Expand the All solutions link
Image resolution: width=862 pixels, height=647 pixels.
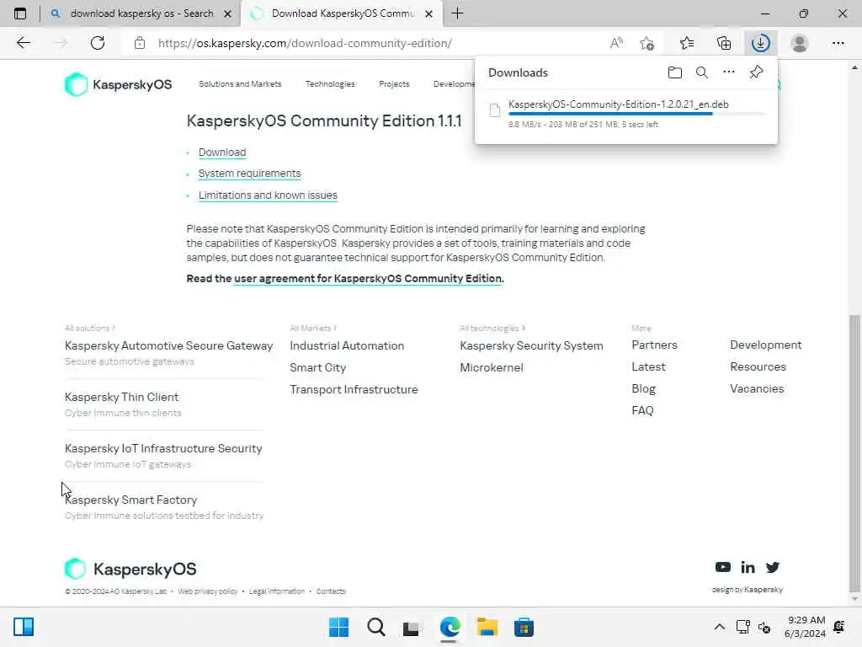(x=89, y=328)
